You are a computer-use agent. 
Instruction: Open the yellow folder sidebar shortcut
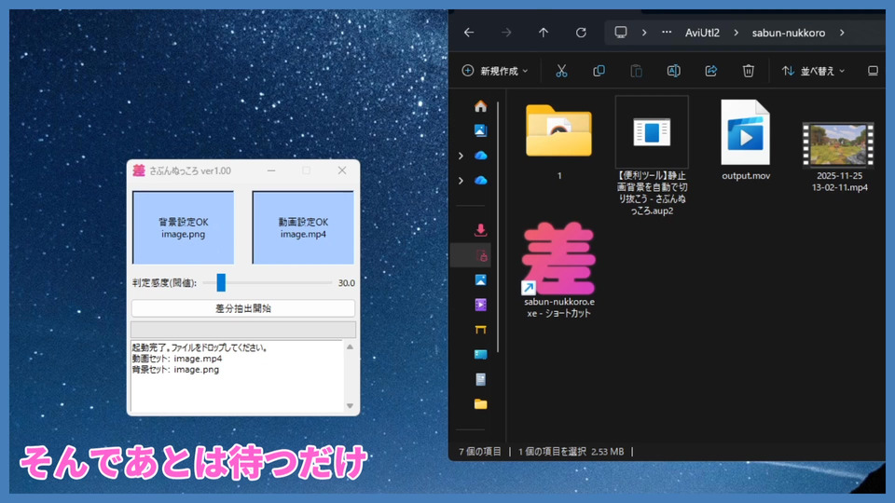point(481,404)
